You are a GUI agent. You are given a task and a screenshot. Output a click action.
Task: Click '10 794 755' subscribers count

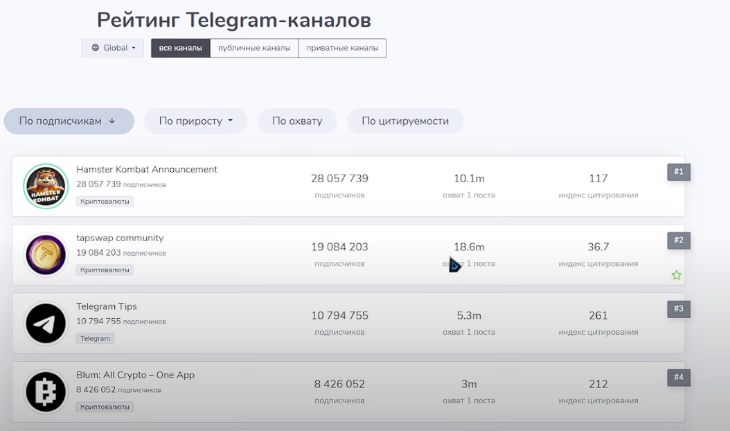339,315
